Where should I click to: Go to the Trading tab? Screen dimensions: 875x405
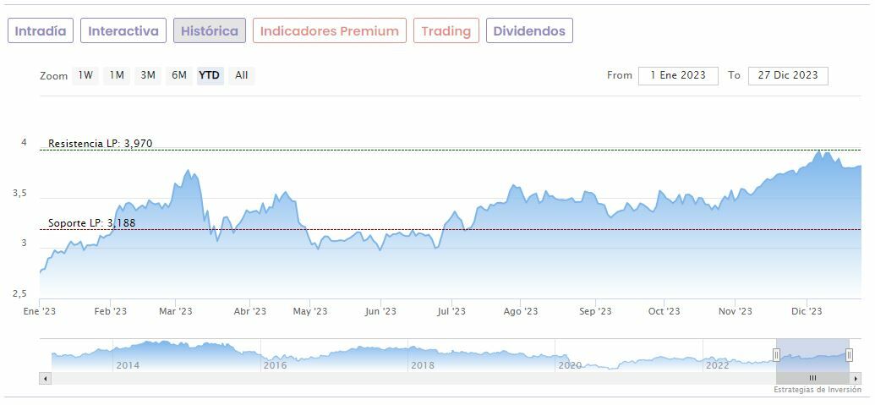coord(446,31)
